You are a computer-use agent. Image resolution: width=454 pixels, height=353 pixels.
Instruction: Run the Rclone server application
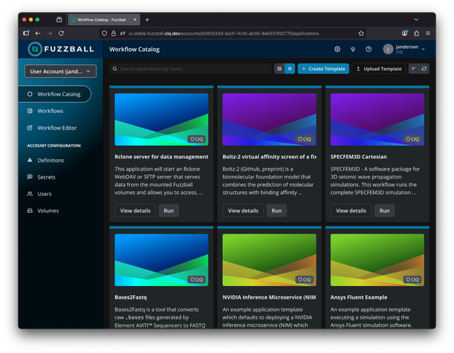point(168,211)
